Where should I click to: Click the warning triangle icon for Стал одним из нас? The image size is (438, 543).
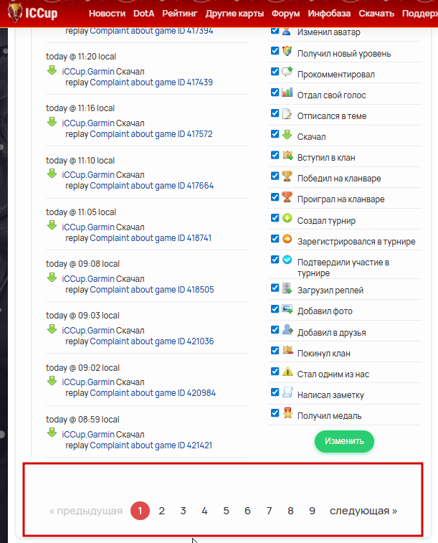click(x=287, y=372)
